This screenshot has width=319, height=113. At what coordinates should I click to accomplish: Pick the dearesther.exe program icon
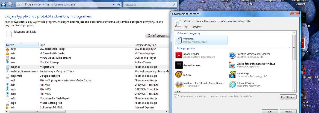(179, 65)
